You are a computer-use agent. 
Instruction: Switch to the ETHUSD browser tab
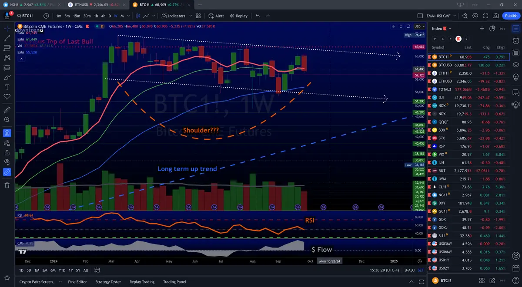point(97,5)
